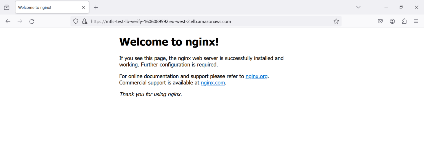Viewport: 424px width, 165px height.
Task: Open the Firefox account menu
Action: [x=392, y=21]
